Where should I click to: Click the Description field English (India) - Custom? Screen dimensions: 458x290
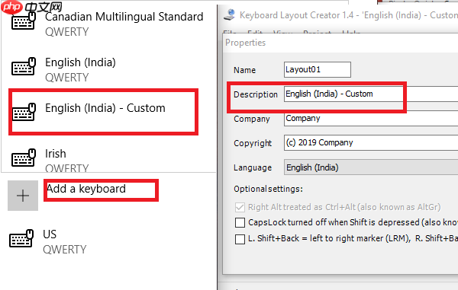[x=371, y=94]
